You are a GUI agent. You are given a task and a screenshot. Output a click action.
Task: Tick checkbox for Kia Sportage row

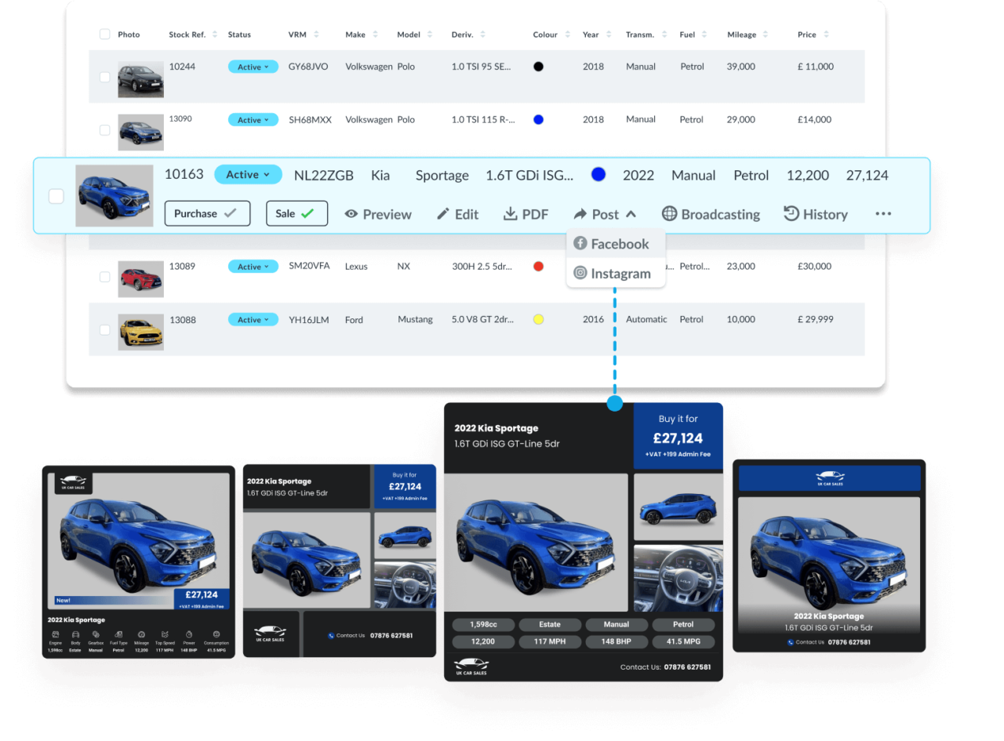coord(56,196)
